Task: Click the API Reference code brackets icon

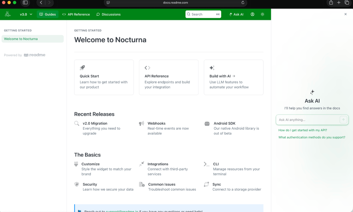Action: click(147, 68)
